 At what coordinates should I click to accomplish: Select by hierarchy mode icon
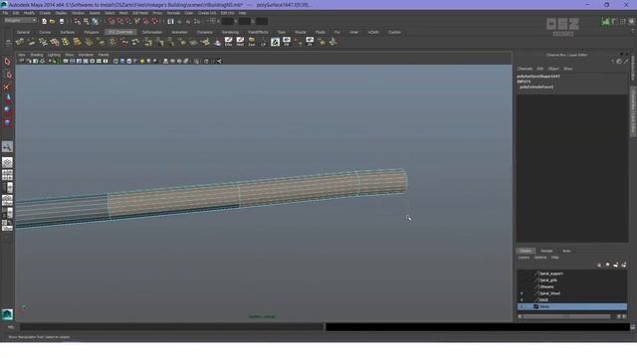pyautogui.click(x=78, y=21)
